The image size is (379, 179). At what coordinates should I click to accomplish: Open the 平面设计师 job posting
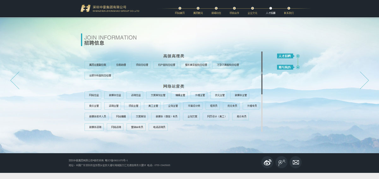pos(194,106)
